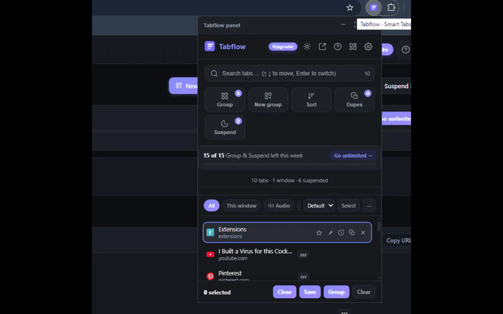Open Tabflow settings gear
The width and height of the screenshot is (503, 314).
coord(368,47)
